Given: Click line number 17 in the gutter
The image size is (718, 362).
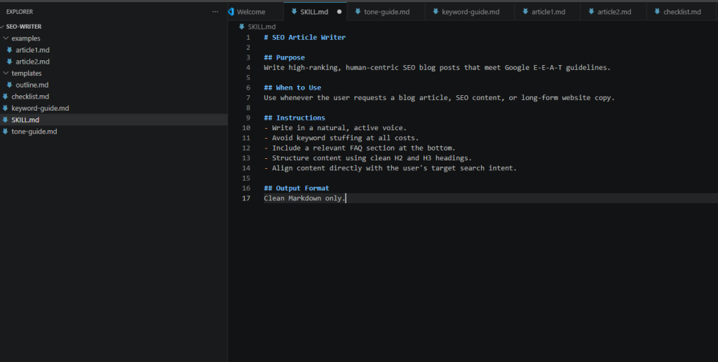Looking at the screenshot, I should point(246,198).
